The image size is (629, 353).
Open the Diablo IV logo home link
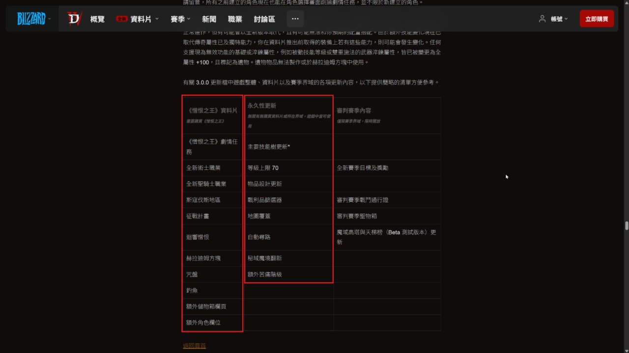(x=74, y=19)
